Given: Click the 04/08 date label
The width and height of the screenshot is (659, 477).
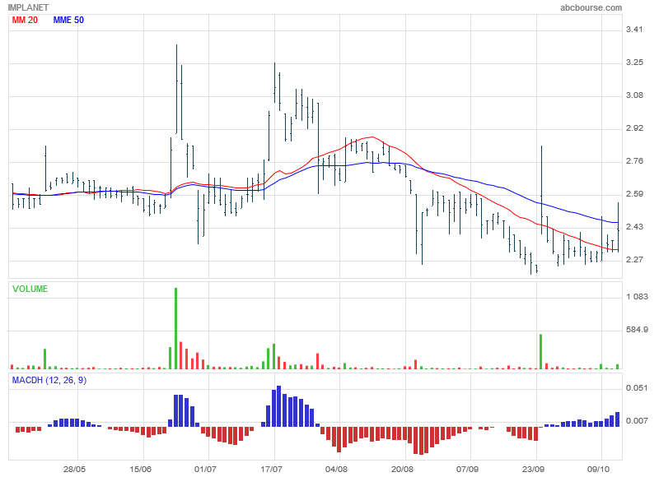Looking at the screenshot, I should [x=336, y=469].
